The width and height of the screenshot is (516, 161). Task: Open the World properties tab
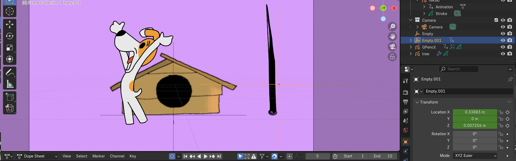click(x=406, y=130)
